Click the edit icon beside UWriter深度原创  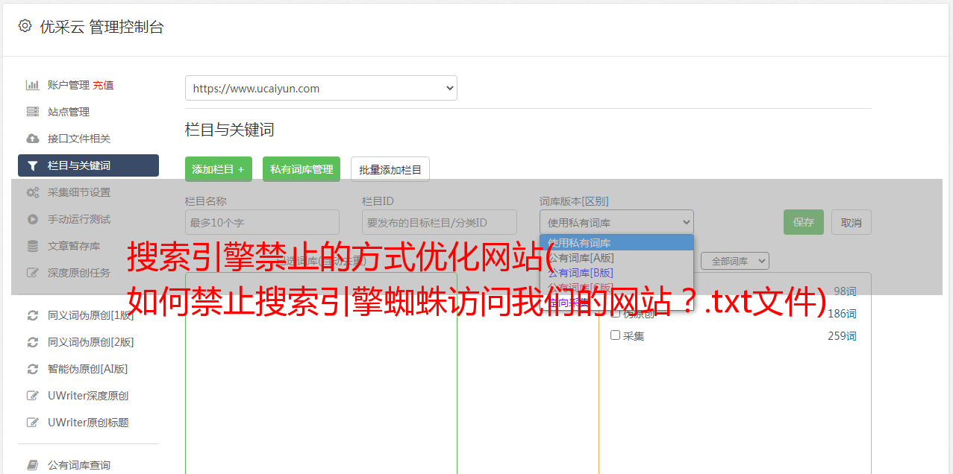[x=32, y=396]
